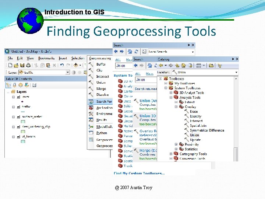Switch to the Catalog tab
This screenshot has height=199, width=265.
(163, 59)
